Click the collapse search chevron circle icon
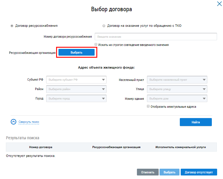 tap(13, 122)
